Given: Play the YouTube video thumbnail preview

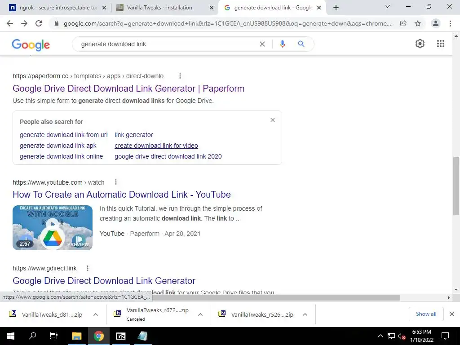Looking at the screenshot, I should point(53,228).
